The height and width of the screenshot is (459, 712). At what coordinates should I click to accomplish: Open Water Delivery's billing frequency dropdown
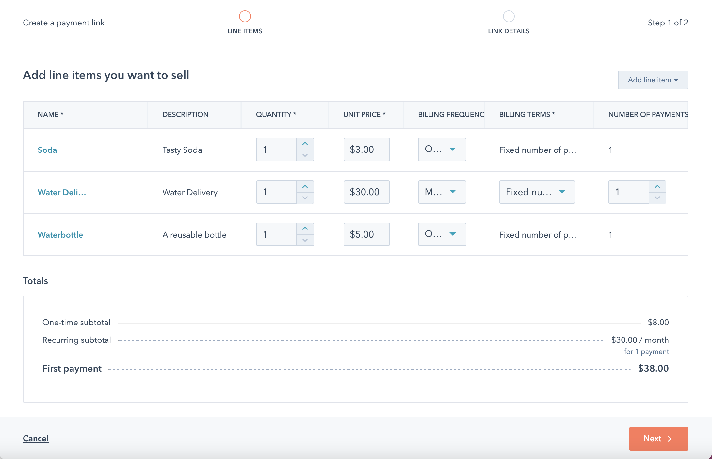tap(442, 192)
